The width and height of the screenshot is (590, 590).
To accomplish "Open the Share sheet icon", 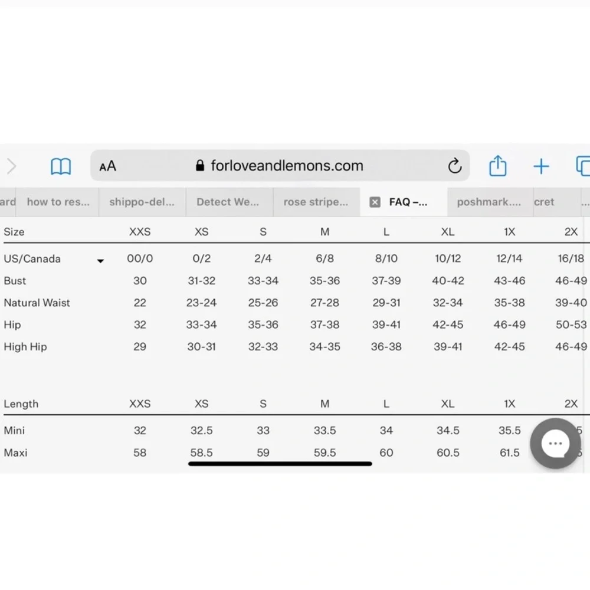I will point(498,166).
